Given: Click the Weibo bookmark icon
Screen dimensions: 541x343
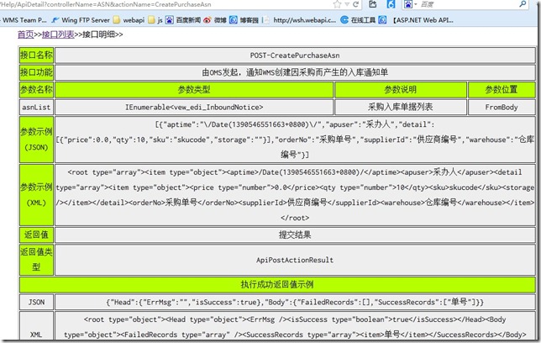Looking at the screenshot, I should coord(207,20).
